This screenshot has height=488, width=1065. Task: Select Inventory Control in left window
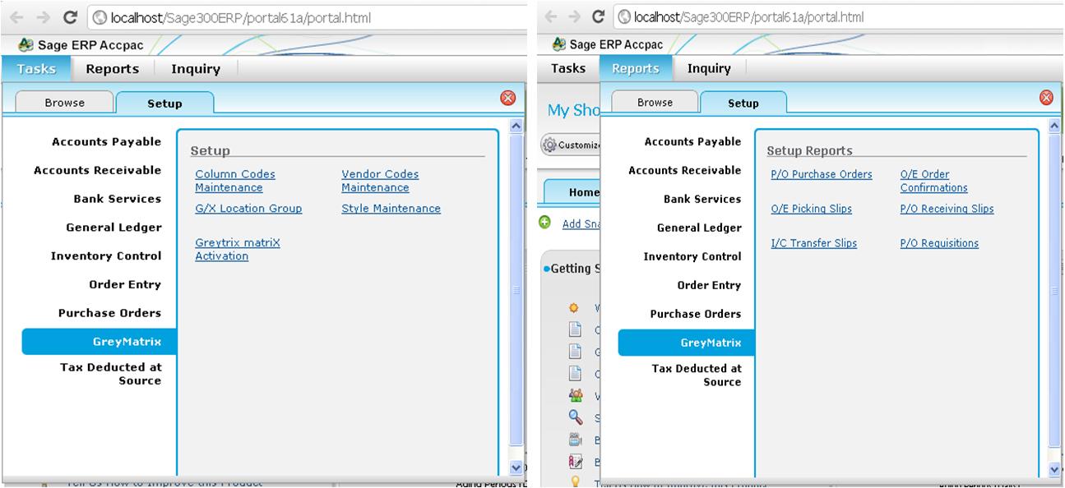106,256
